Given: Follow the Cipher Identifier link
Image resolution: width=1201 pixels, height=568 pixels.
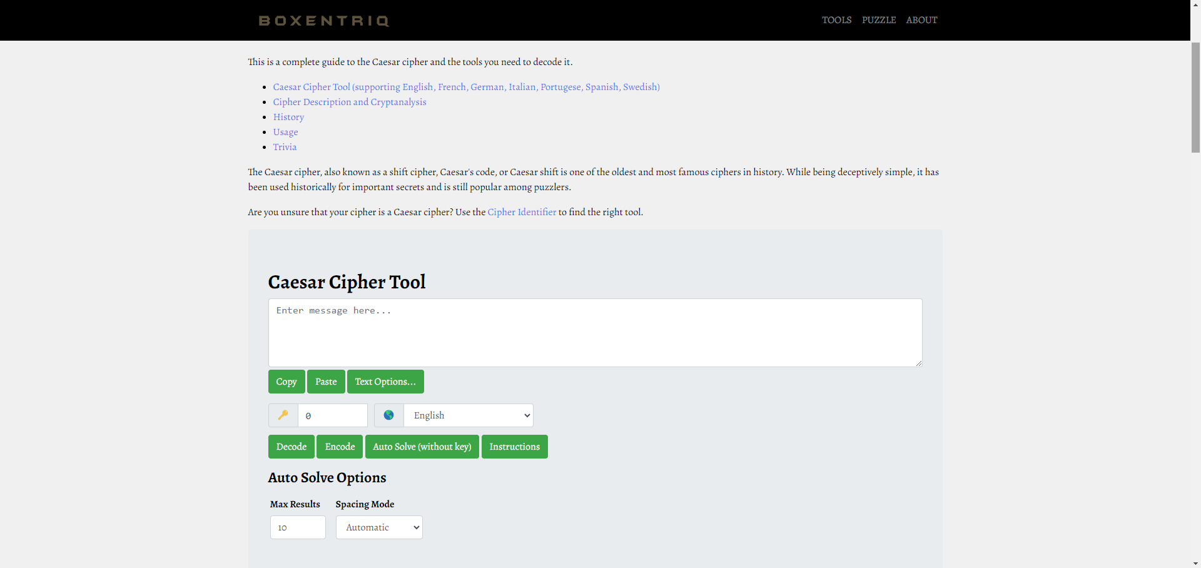Looking at the screenshot, I should pyautogui.click(x=522, y=212).
